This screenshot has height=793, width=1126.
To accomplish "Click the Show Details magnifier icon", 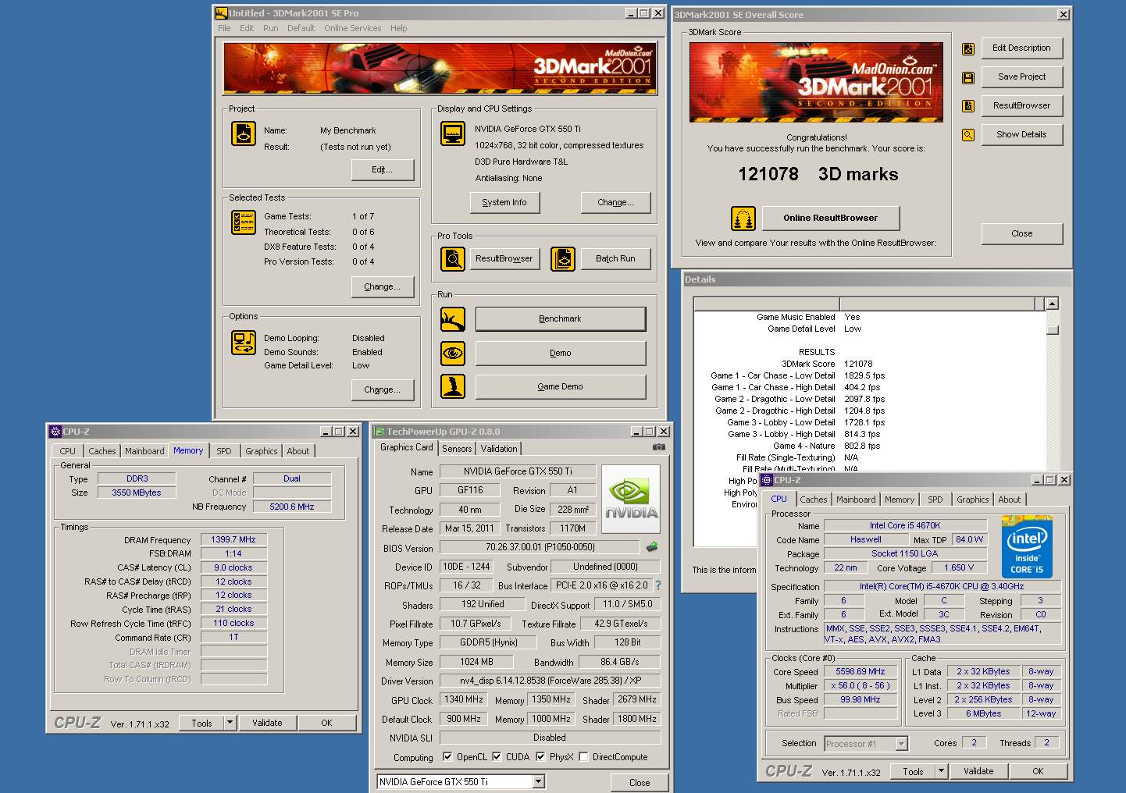I will pos(968,135).
